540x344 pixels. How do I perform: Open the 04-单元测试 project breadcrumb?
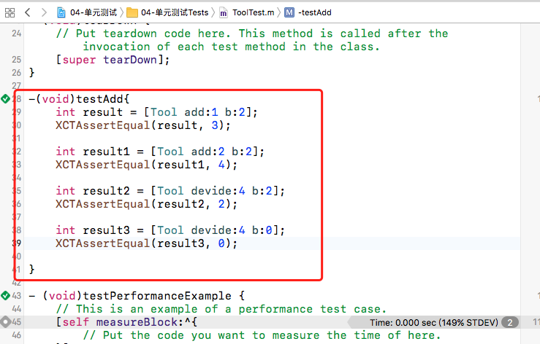click(x=94, y=12)
